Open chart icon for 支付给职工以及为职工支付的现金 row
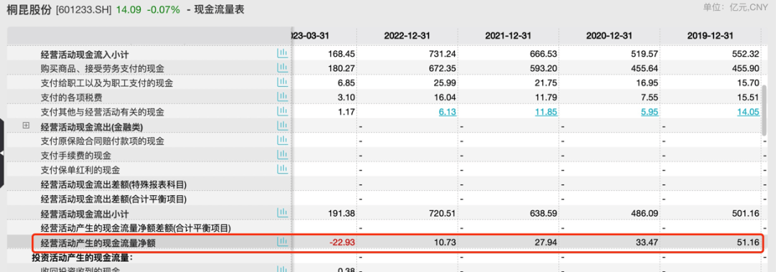The width and height of the screenshot is (776, 272). coord(282,82)
